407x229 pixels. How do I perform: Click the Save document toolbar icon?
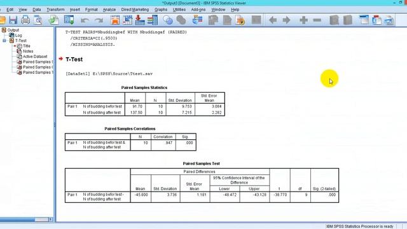pos(13,20)
